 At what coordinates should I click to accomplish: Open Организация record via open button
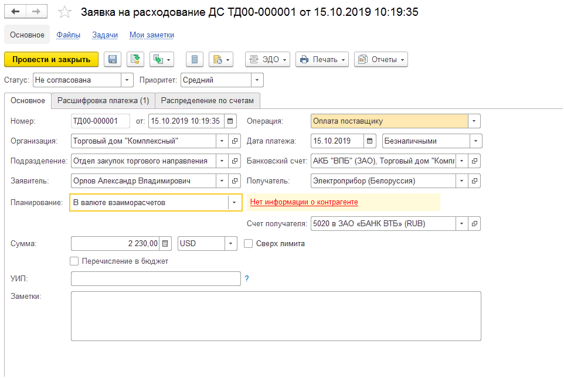235,141
